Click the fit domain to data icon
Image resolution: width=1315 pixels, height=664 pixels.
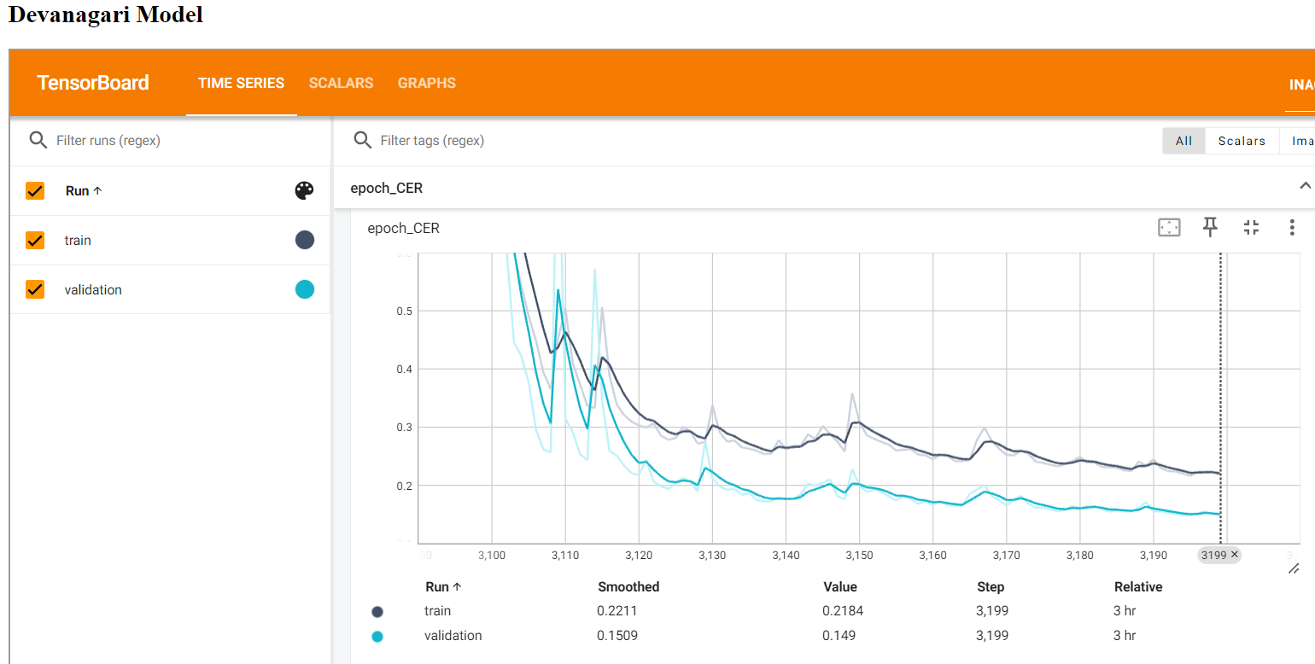(1168, 227)
